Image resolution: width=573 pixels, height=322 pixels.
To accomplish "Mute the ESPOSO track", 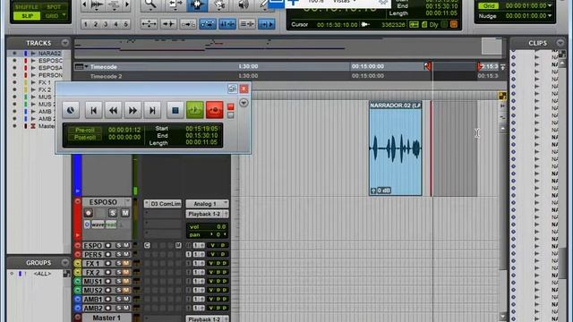I will point(125,213).
